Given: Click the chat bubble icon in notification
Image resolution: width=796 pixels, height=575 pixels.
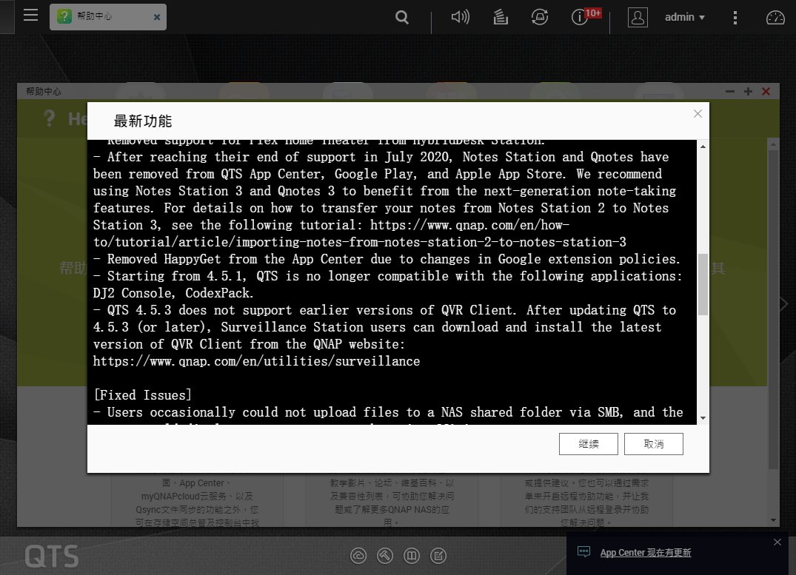Looking at the screenshot, I should click(x=583, y=552).
